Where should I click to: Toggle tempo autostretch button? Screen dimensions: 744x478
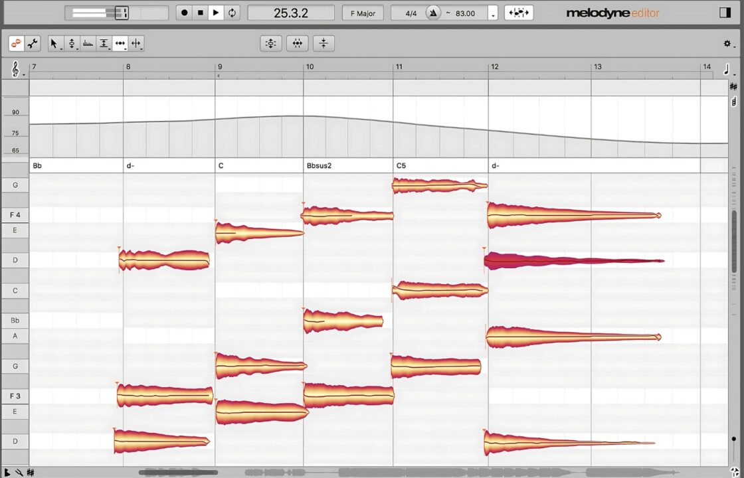[x=519, y=13]
